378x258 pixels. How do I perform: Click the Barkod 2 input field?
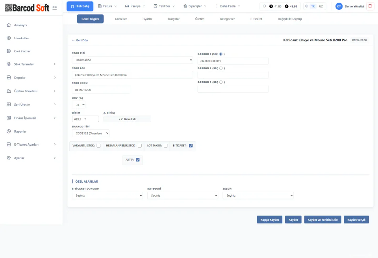click(233, 75)
